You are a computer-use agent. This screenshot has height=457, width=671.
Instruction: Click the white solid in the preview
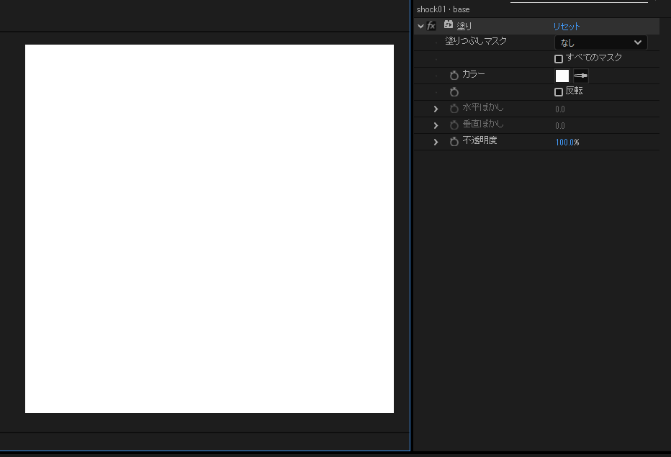pos(210,229)
